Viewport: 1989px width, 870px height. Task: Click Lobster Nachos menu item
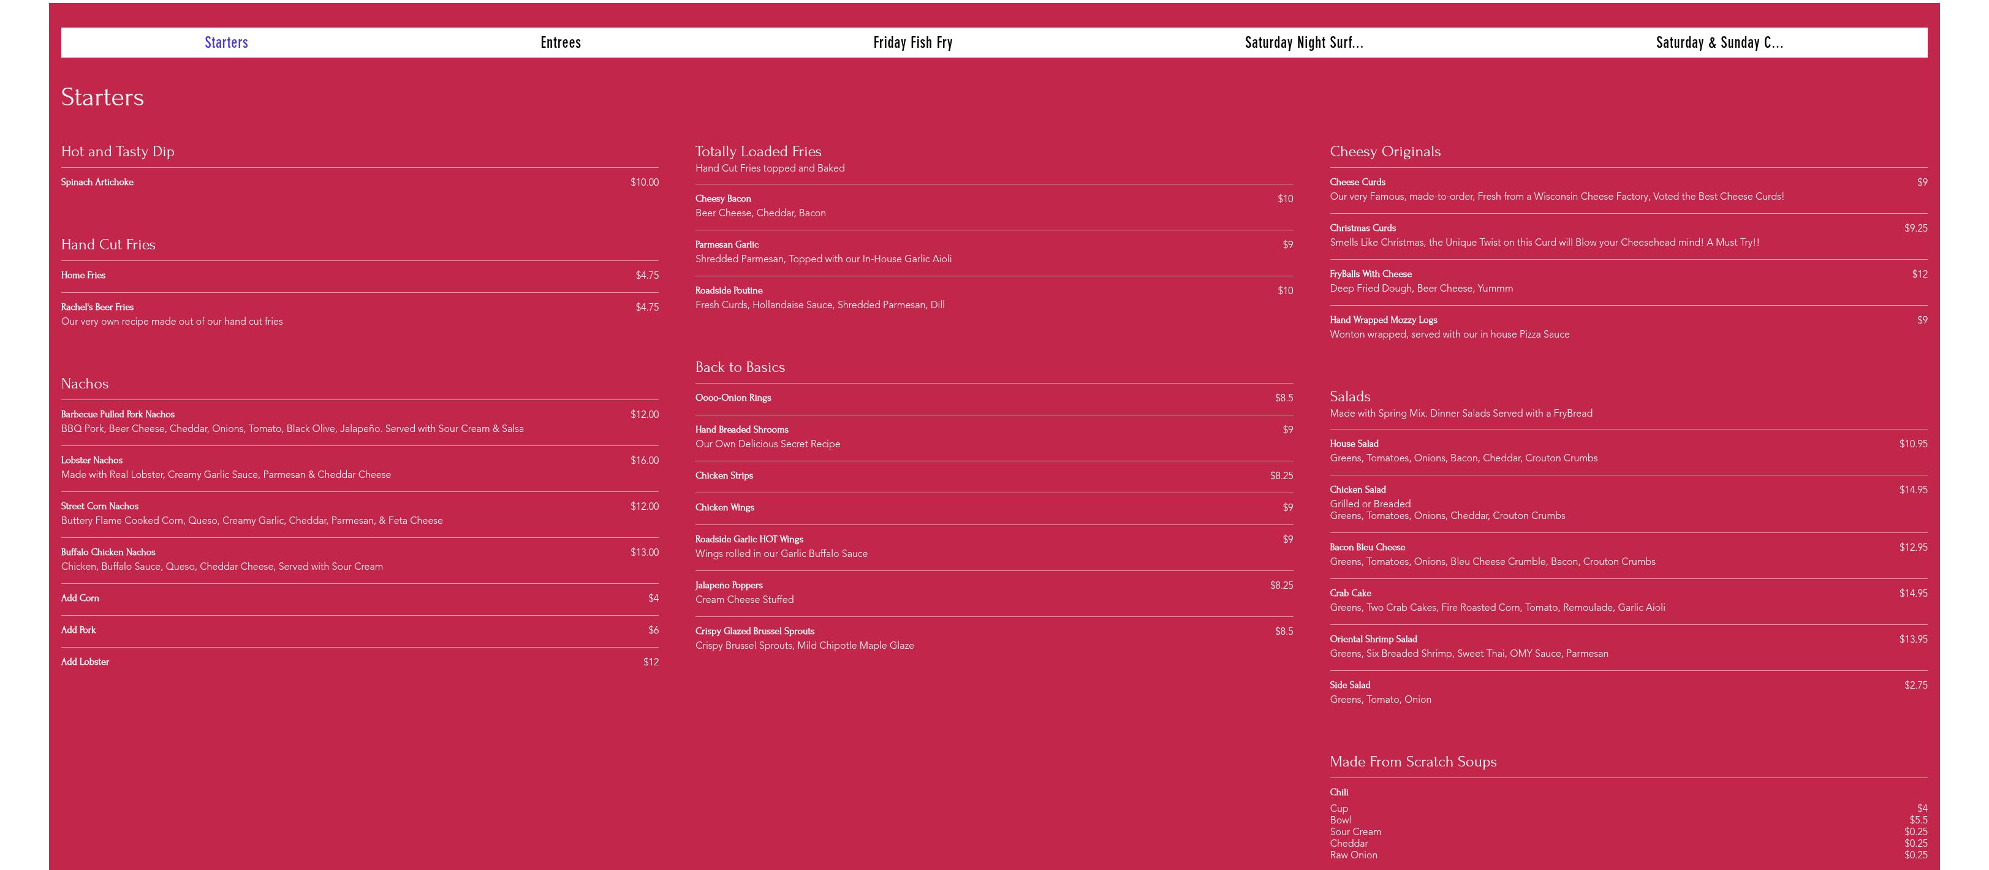coord(92,460)
